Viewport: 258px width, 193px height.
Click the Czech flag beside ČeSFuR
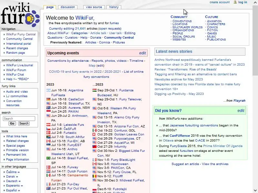48,129
